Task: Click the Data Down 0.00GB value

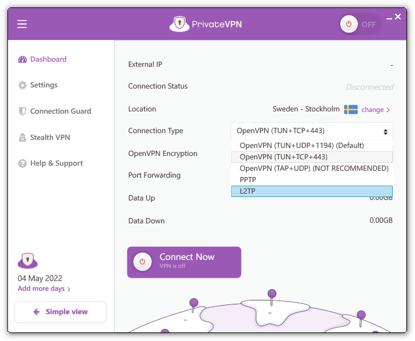Action: (381, 220)
